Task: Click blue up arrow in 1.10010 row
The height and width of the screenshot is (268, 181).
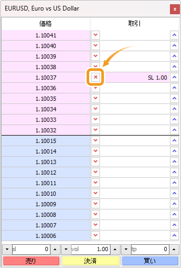Action: click(x=174, y=193)
